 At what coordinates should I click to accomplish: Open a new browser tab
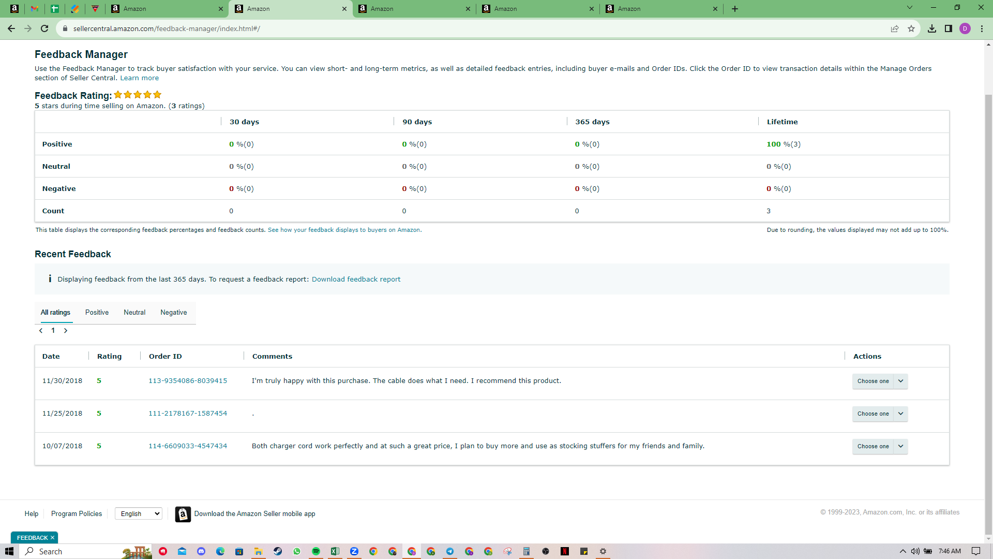pos(735,9)
